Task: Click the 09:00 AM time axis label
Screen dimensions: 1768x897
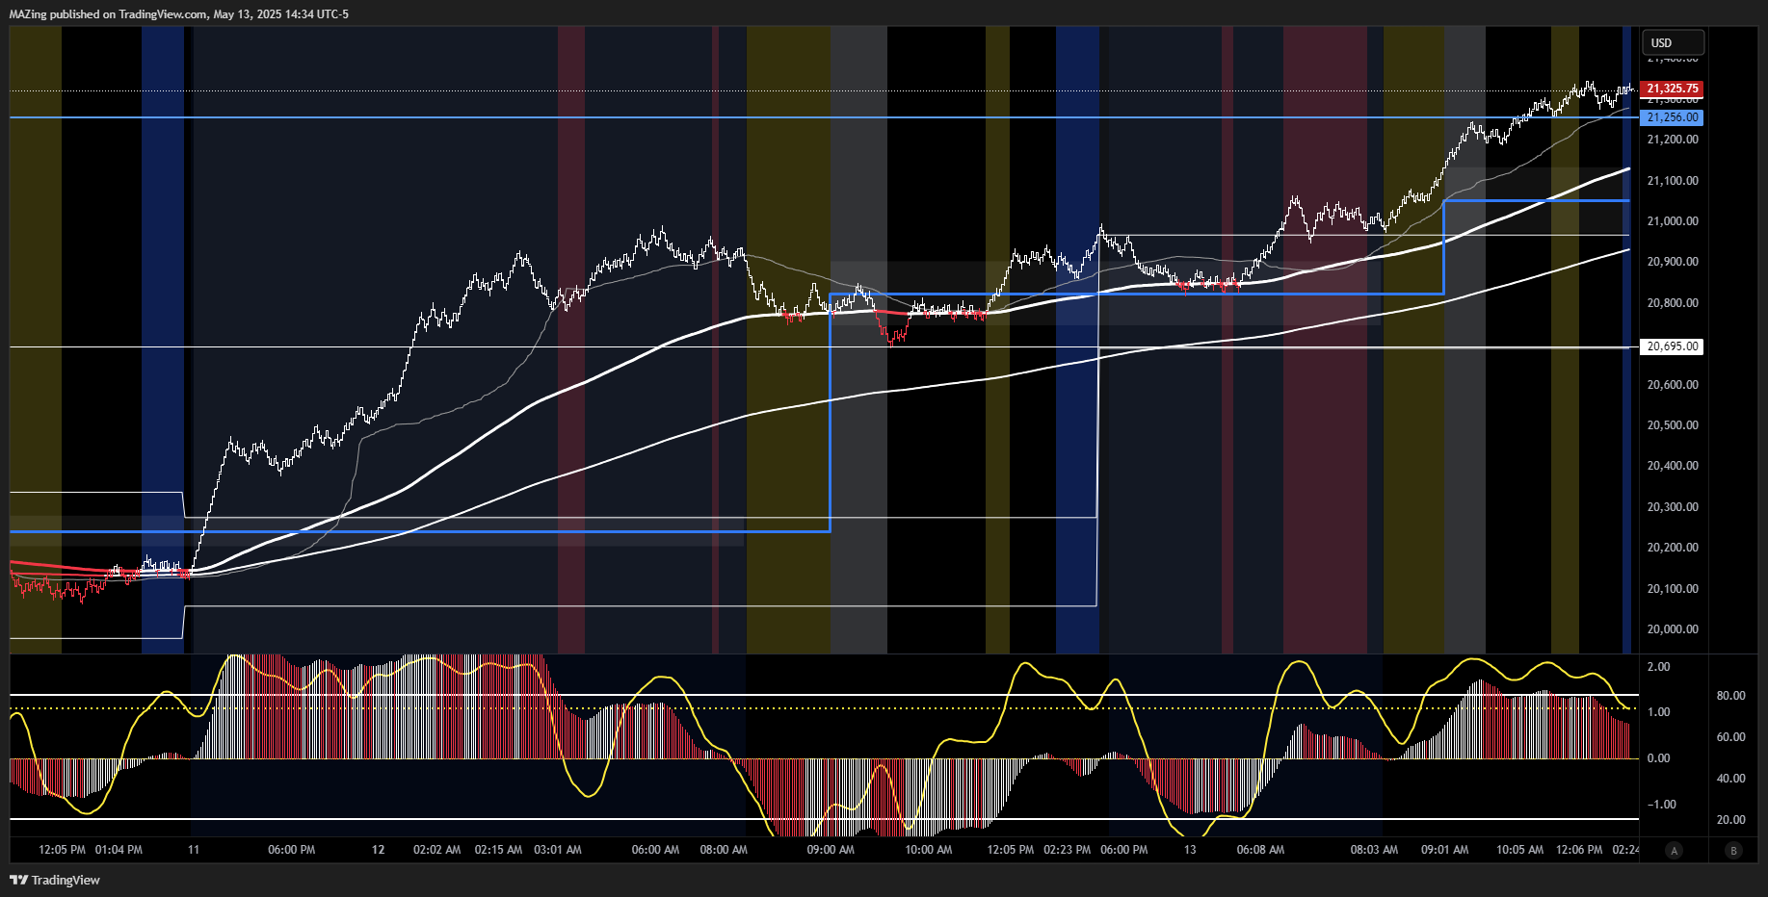Action: 831,850
